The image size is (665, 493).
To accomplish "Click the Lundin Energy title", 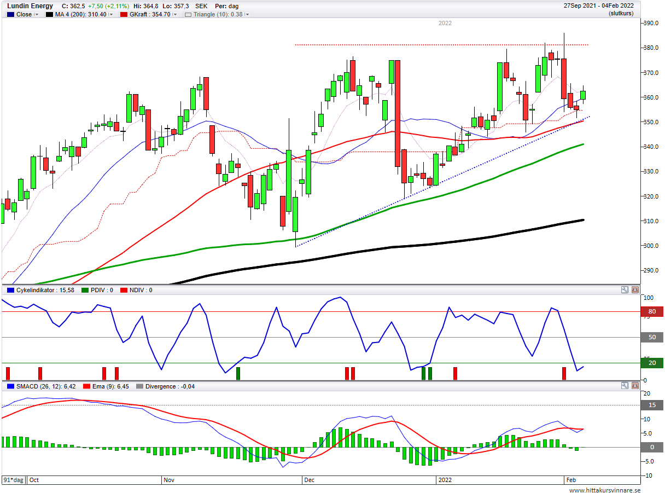I will pyautogui.click(x=30, y=6).
